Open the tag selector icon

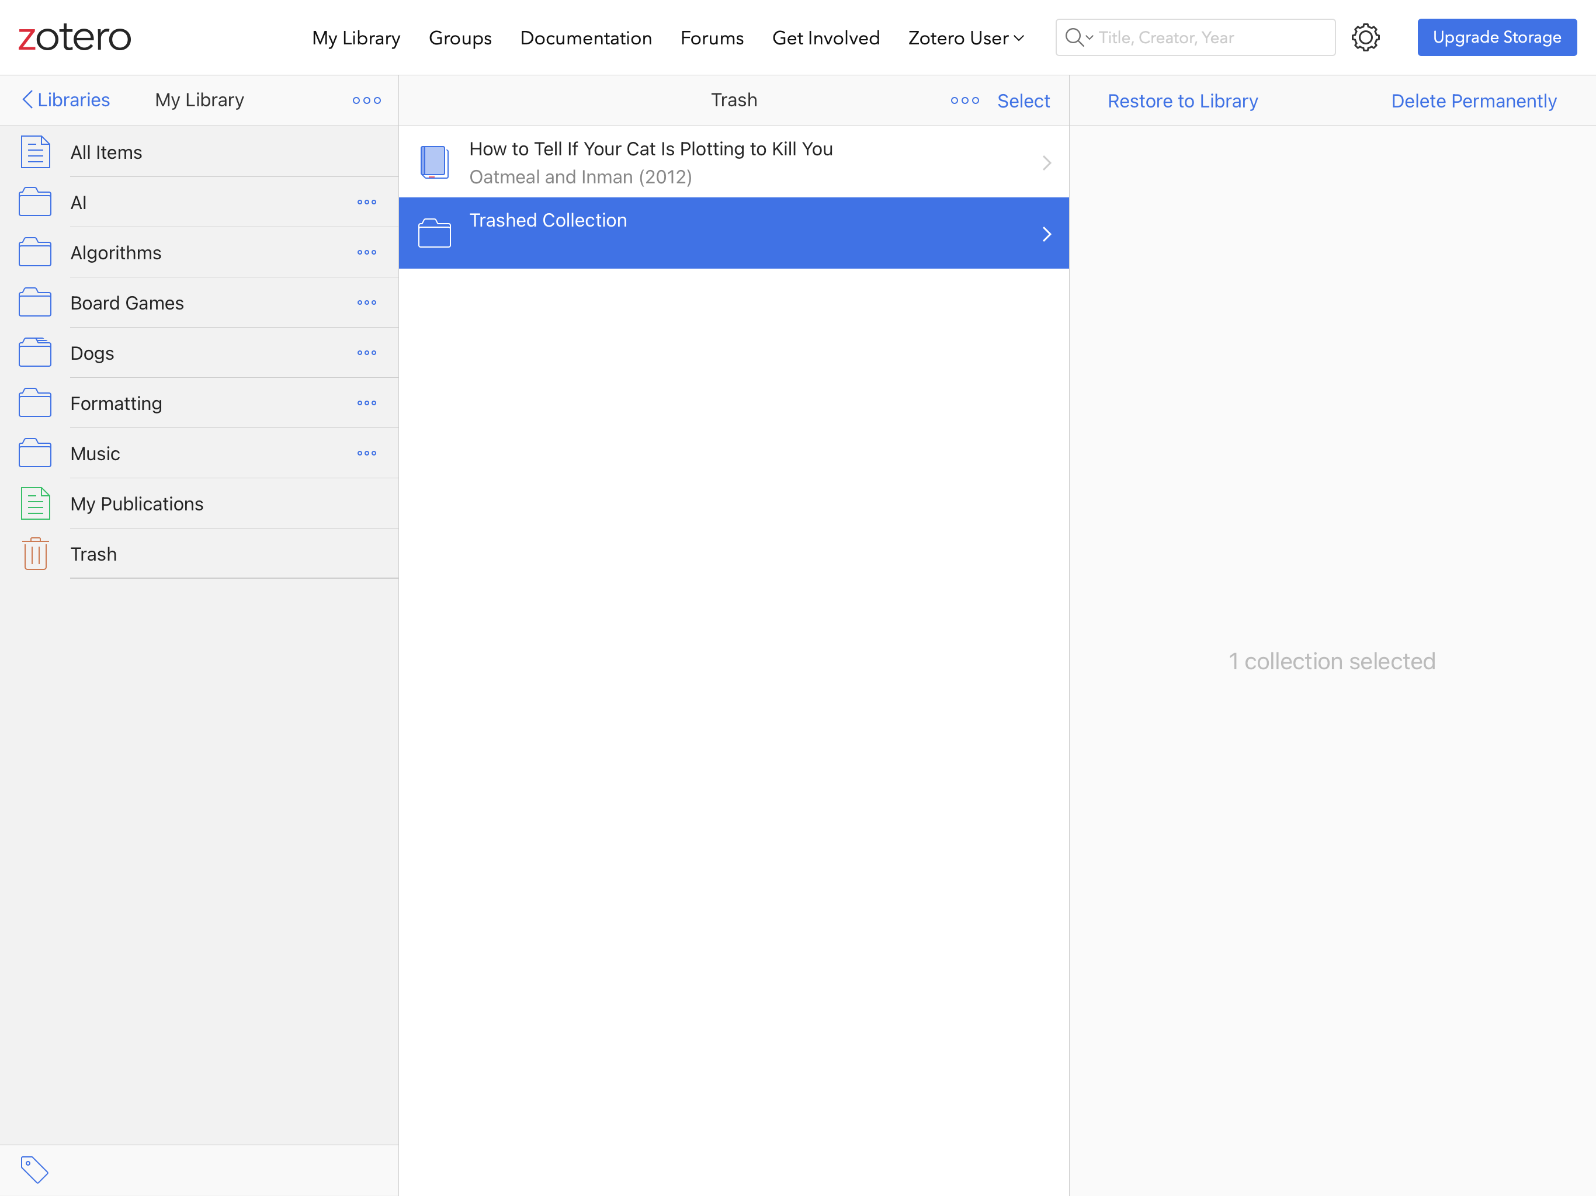34,1169
